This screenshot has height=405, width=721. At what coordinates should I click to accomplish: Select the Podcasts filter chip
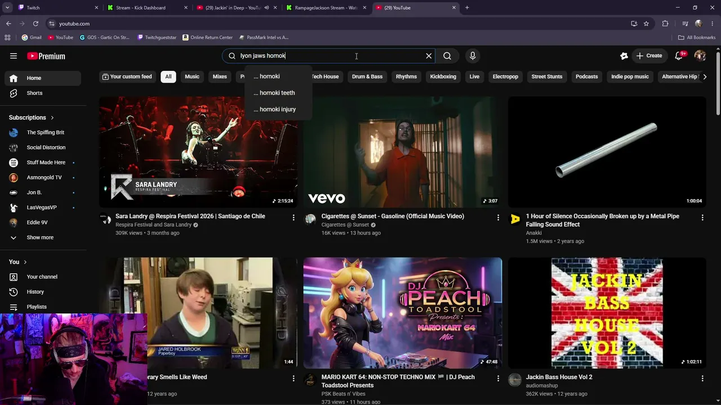586,76
